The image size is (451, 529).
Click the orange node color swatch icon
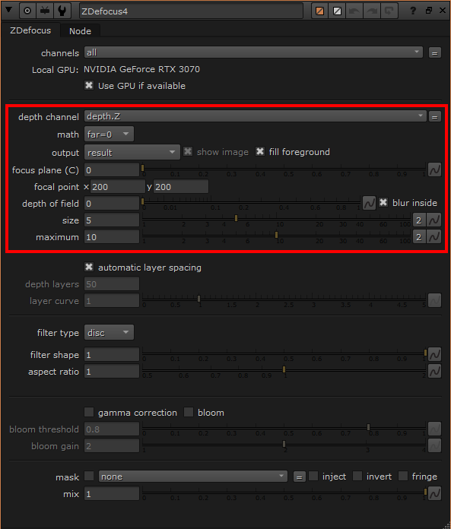coord(319,11)
